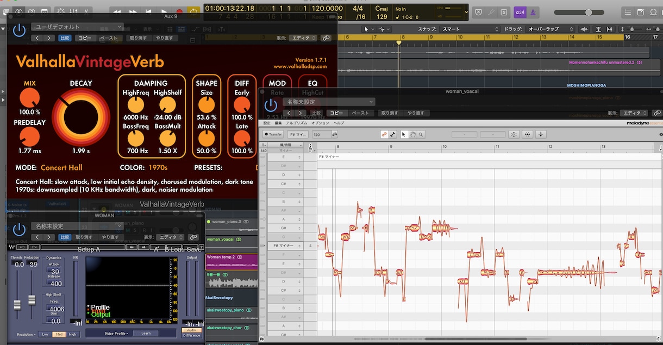Click Melodyne leveling macro icon
The width and height of the screenshot is (663, 345).
coord(541,134)
